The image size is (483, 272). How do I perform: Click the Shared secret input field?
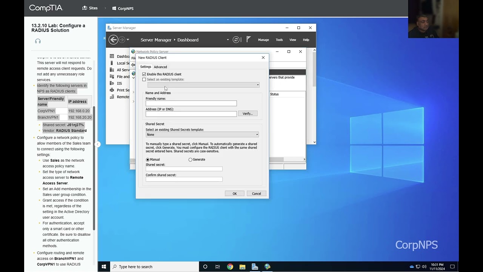(x=184, y=169)
